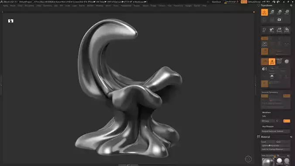Screen dimensions: 295x166
Task: Click the refresh icon on Transform header
Action: (291, 6)
